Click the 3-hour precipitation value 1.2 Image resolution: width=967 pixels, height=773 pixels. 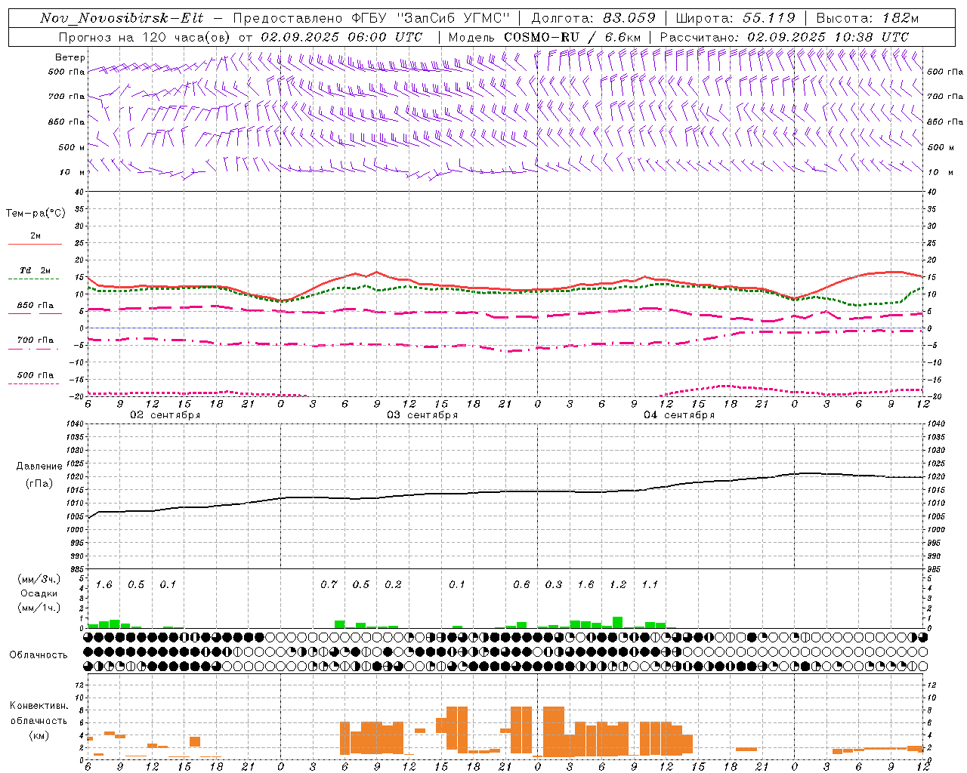point(618,584)
